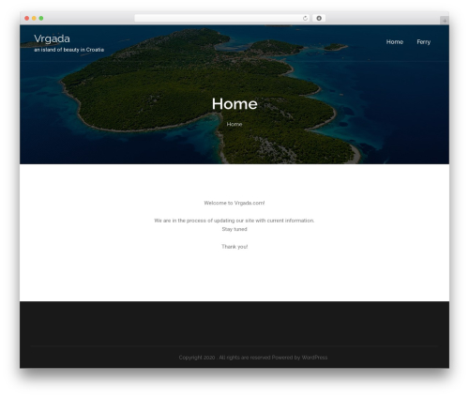Click the green maximize window button
The height and width of the screenshot is (397, 469).
click(41, 18)
